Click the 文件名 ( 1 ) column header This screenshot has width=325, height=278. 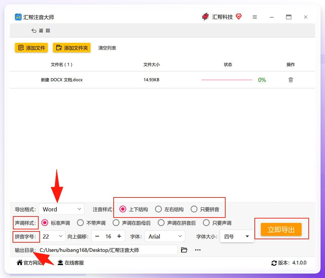tap(61, 65)
